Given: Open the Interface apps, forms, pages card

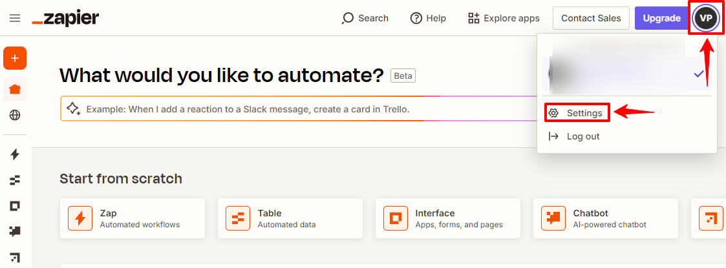Looking at the screenshot, I should [448, 218].
